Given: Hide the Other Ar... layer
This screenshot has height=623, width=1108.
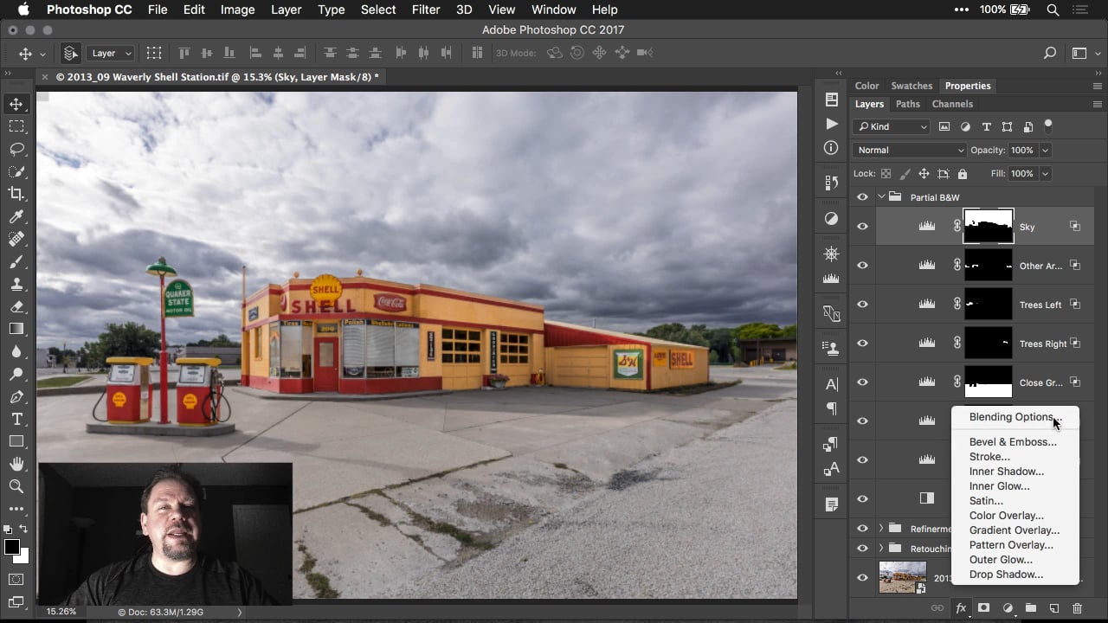Looking at the screenshot, I should pos(862,266).
